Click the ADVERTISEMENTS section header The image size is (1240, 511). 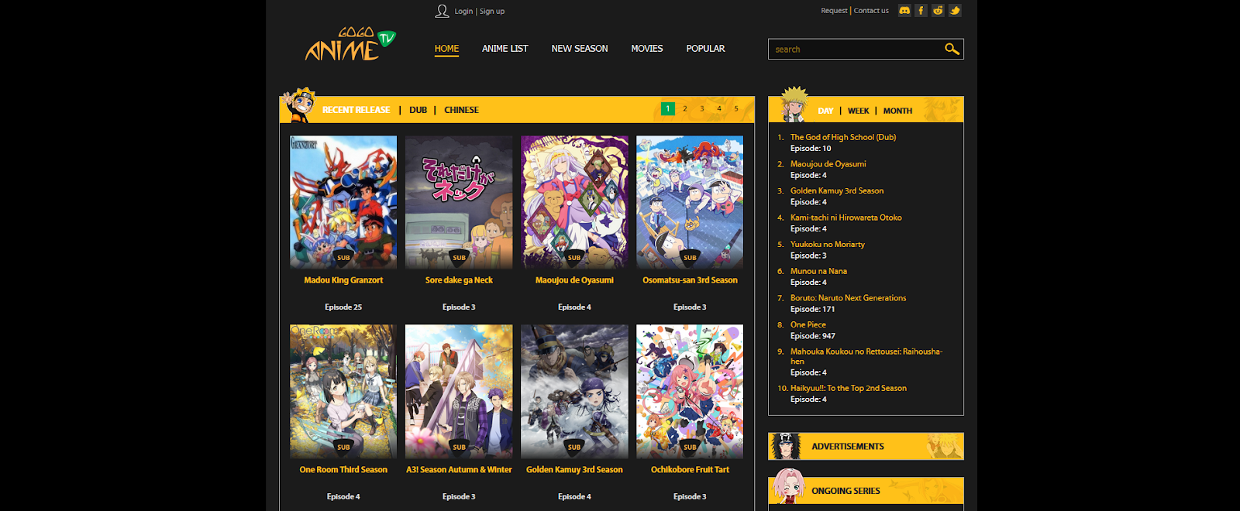pyautogui.click(x=866, y=447)
